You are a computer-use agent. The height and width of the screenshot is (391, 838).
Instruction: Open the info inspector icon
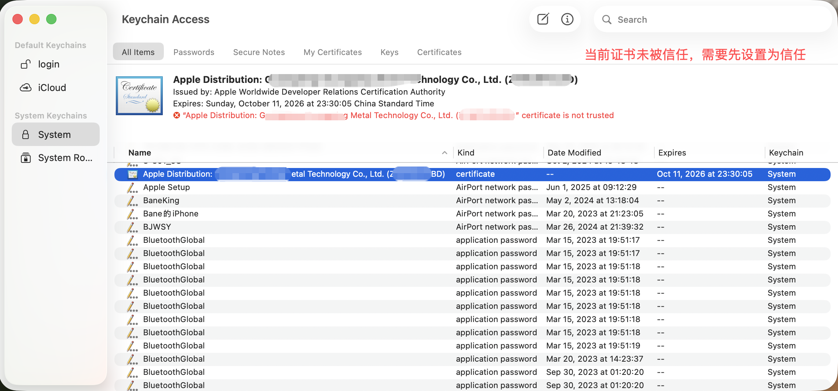pyautogui.click(x=567, y=19)
